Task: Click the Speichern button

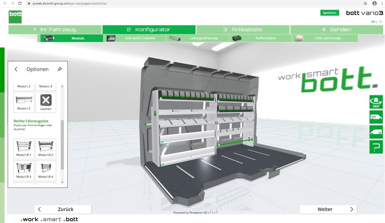Action: (330, 13)
